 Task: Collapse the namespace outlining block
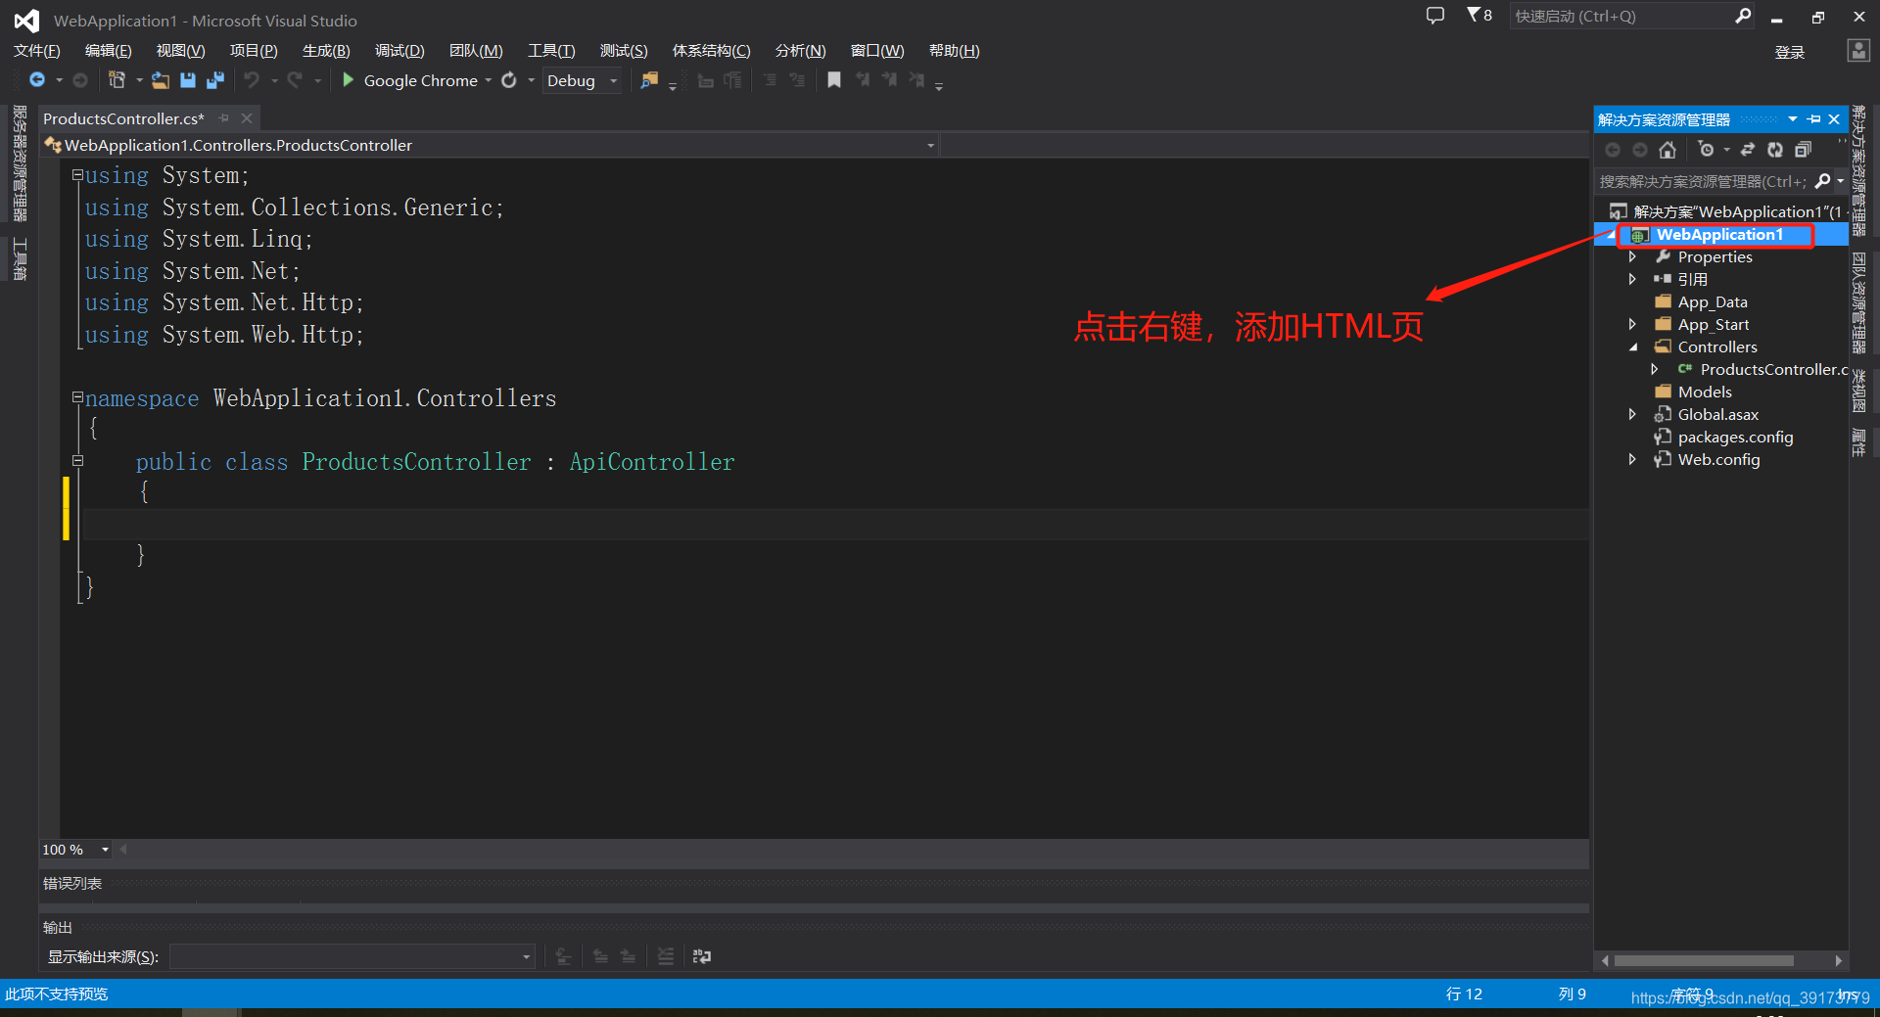click(77, 397)
